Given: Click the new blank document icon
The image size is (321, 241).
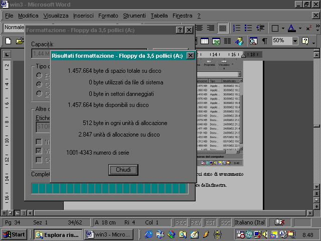Looking at the screenshot, I should (x=9, y=41).
